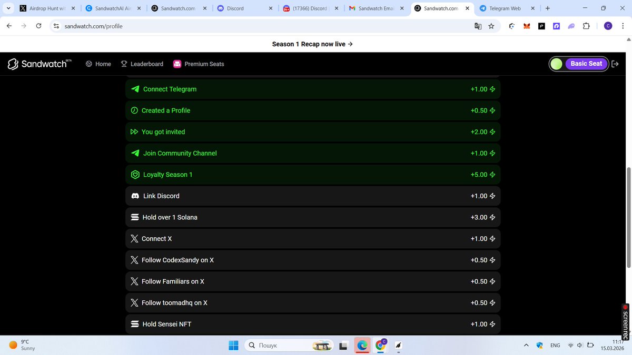This screenshot has height=355, width=632.
Task: Switch to Airdrop Hunt browser tab
Action: [x=47, y=8]
